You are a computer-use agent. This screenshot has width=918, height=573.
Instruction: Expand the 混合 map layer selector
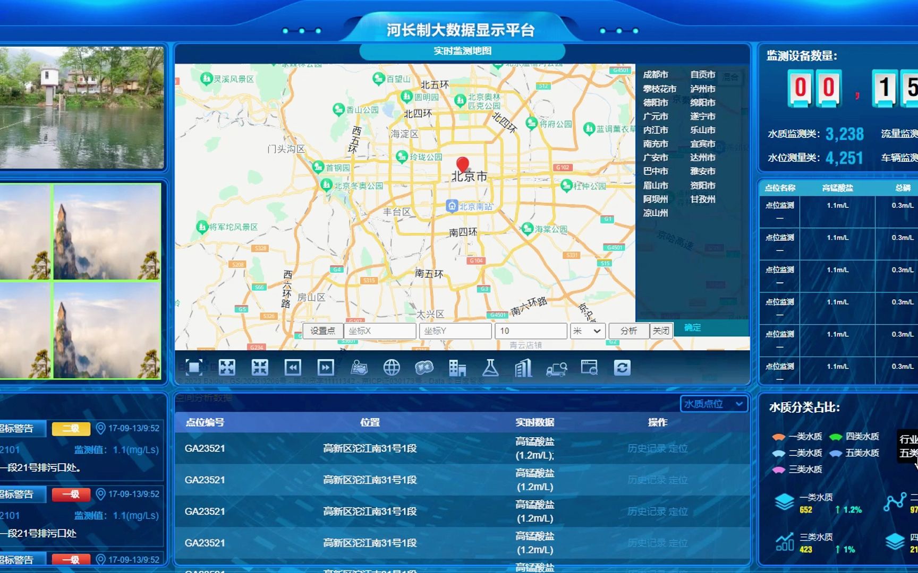[x=730, y=77]
